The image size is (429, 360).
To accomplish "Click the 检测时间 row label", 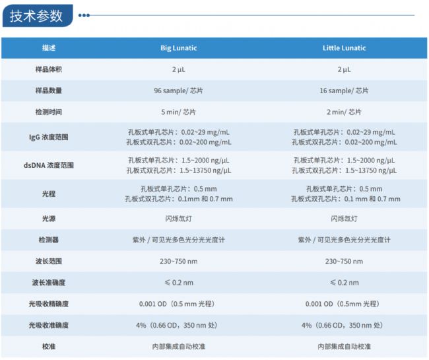I will 49,112.
